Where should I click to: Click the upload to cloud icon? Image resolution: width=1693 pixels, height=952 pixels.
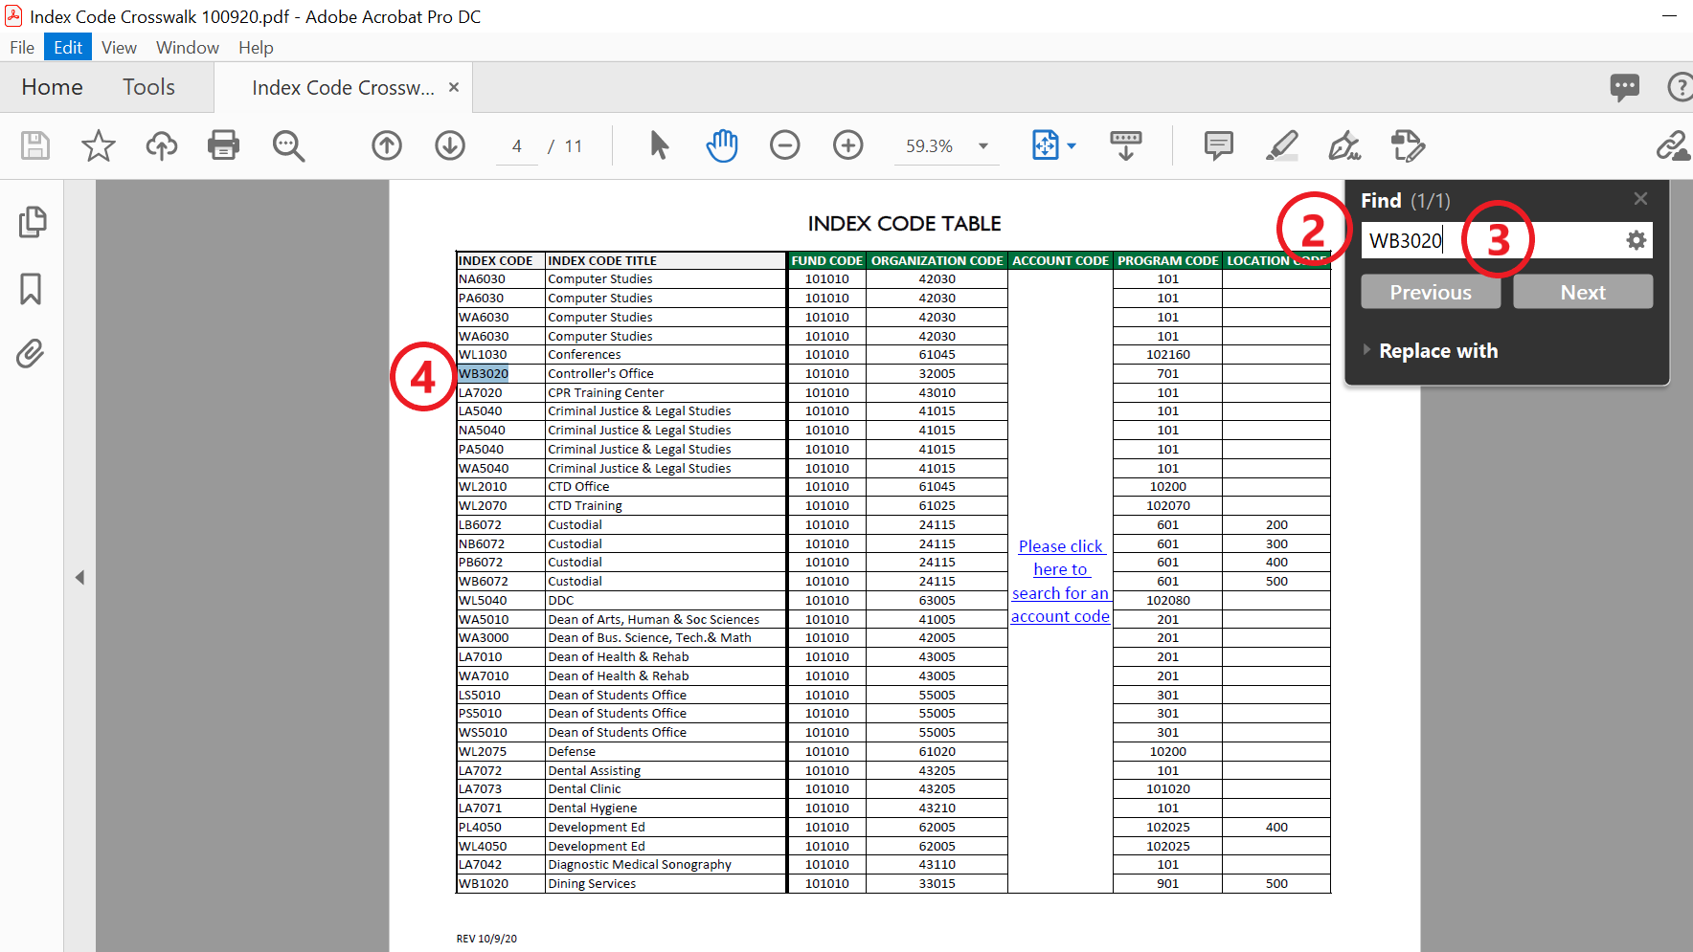[161, 145]
